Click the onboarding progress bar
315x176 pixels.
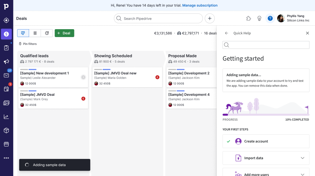tap(266, 115)
